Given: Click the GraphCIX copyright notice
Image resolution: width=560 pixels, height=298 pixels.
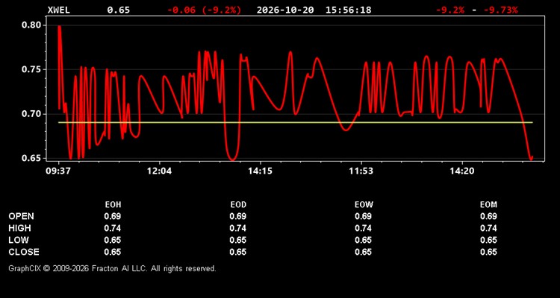Looking at the screenshot, I should 112,268.
